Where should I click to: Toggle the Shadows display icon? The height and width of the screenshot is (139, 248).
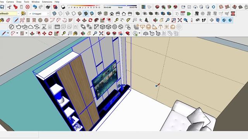tap(63, 7)
